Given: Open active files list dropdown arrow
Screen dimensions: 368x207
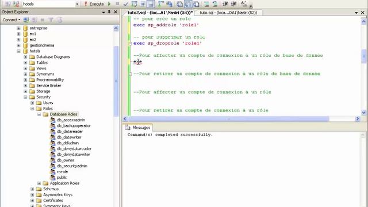Looking at the screenshot, I should (x=356, y=13).
